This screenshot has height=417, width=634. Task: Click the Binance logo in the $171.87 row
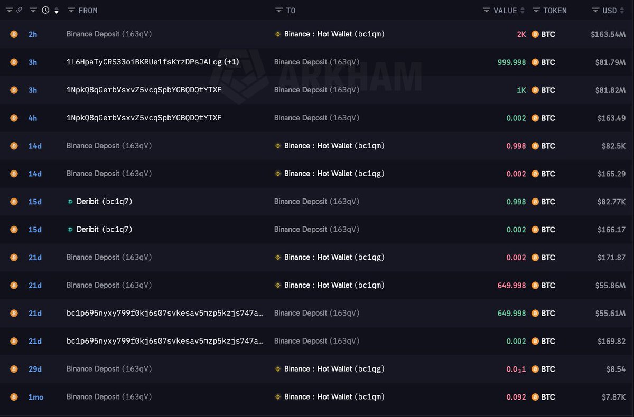(278, 258)
